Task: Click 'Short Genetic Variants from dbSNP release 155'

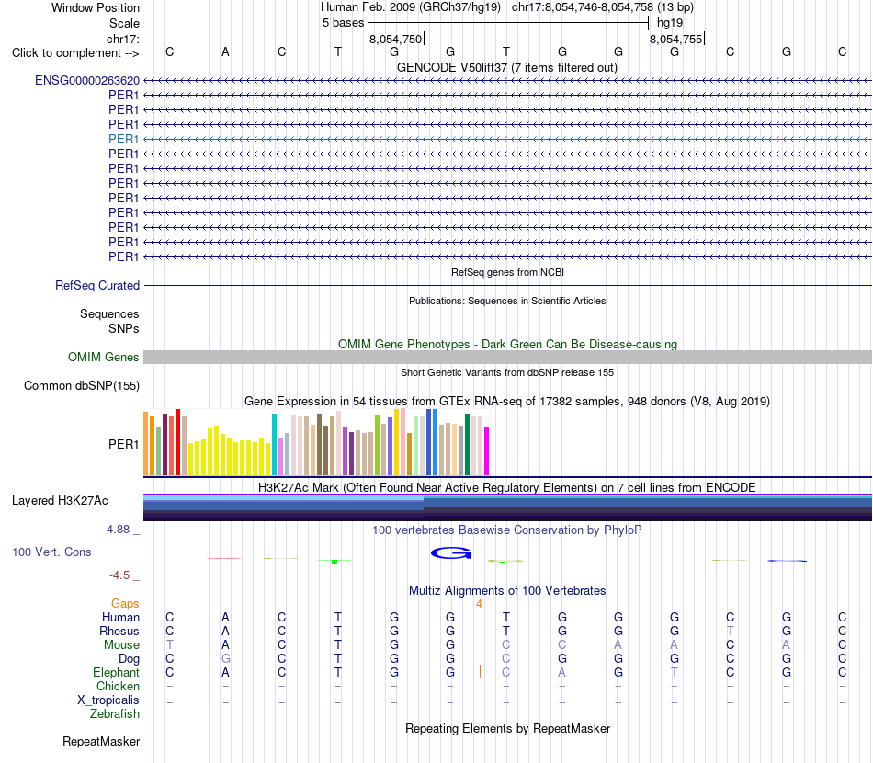Action: coord(507,372)
